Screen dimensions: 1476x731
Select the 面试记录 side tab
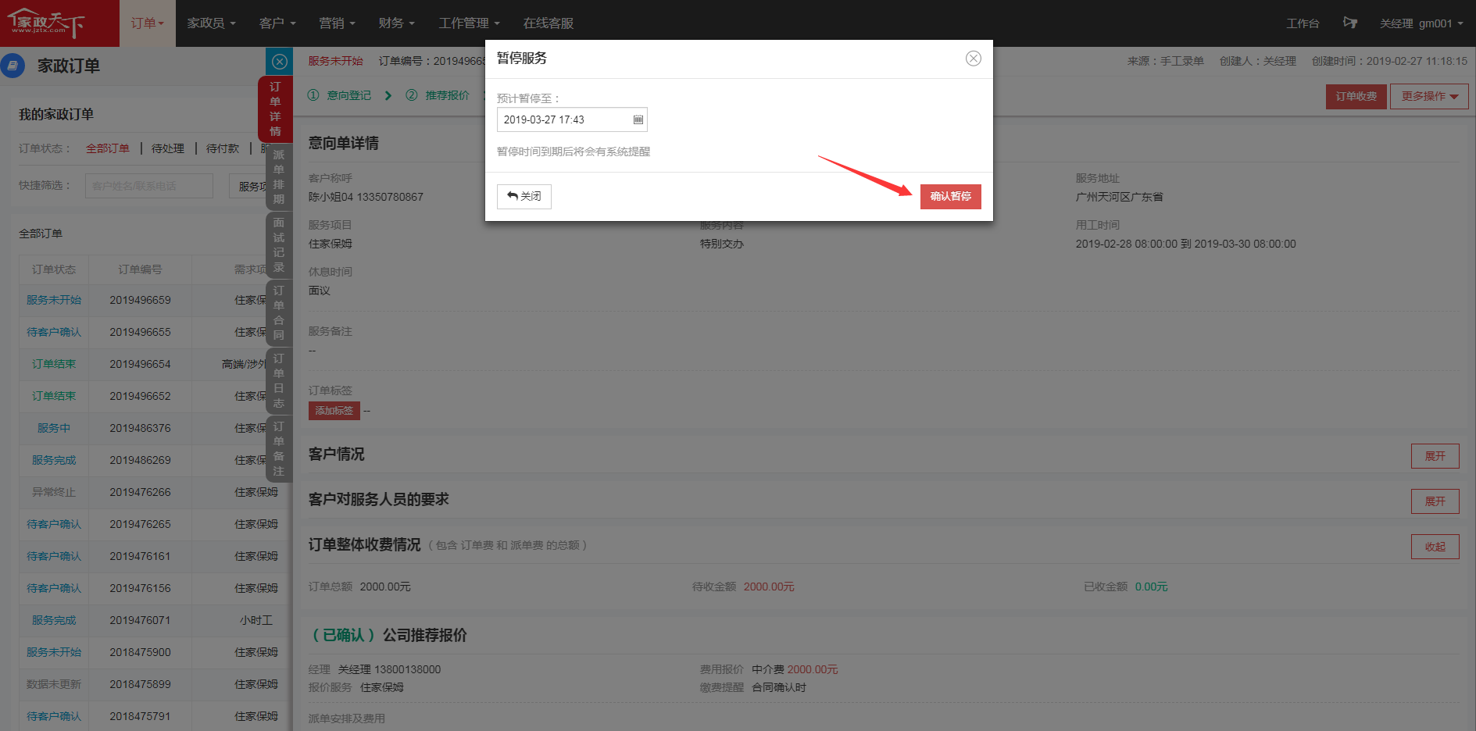tap(279, 244)
